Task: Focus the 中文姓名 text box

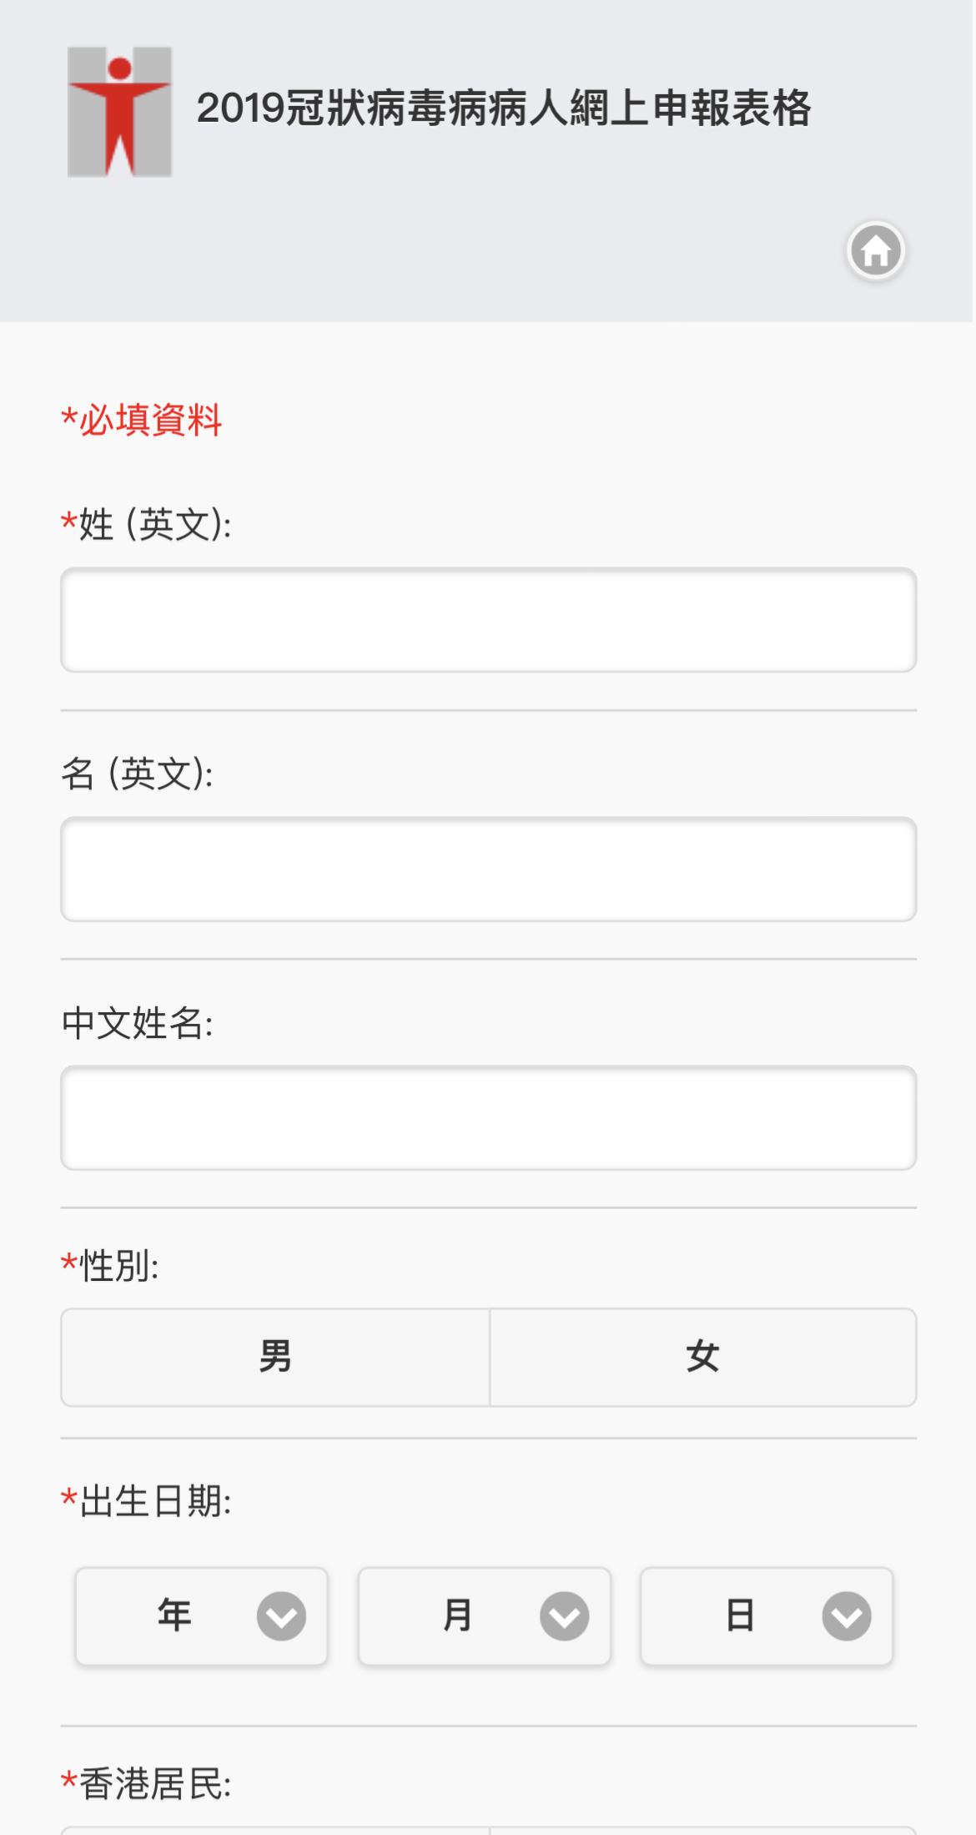Action: coord(488,1118)
